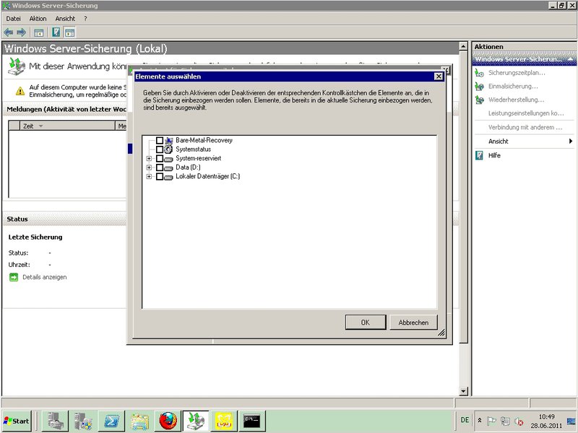Open the Aktion menu
The image size is (578, 433).
coord(38,19)
